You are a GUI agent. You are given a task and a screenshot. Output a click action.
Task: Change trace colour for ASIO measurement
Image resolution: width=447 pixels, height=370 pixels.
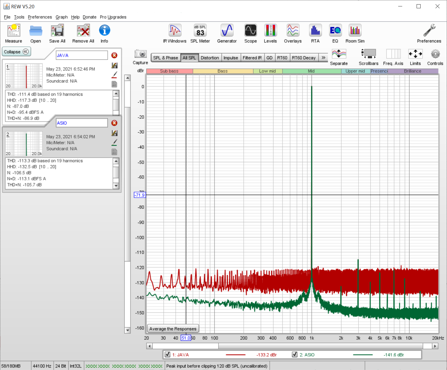pyautogui.click(x=114, y=143)
